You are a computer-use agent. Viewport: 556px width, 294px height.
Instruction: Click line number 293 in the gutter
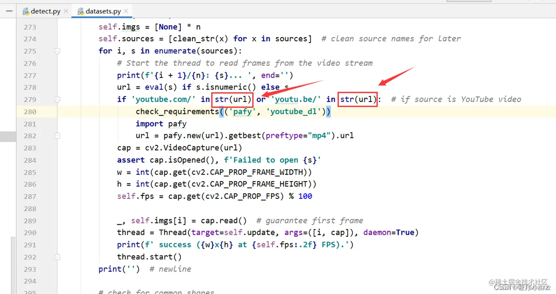[30, 269]
